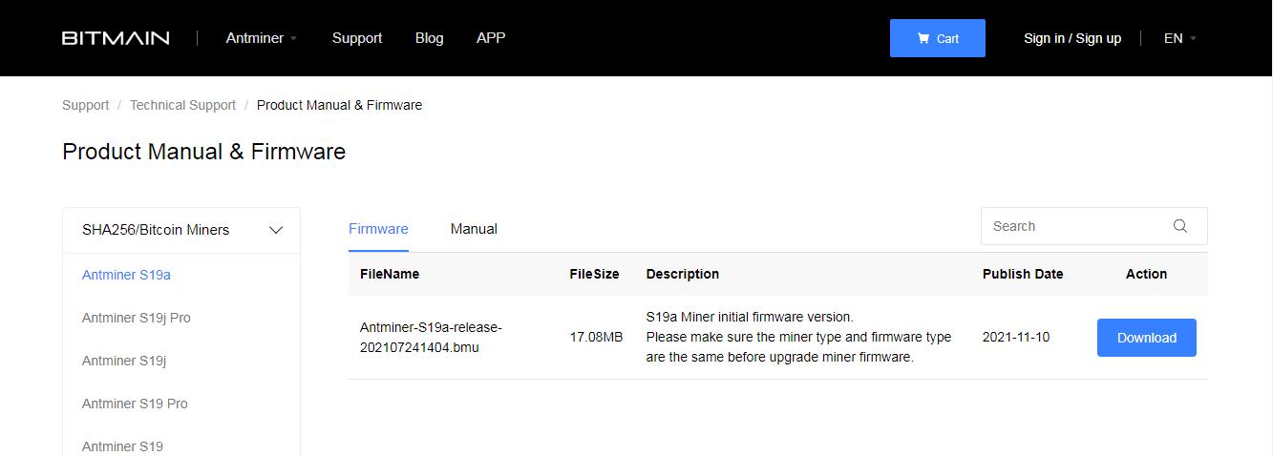Click the Publish Date column header
The image size is (1273, 456).
point(1023,274)
